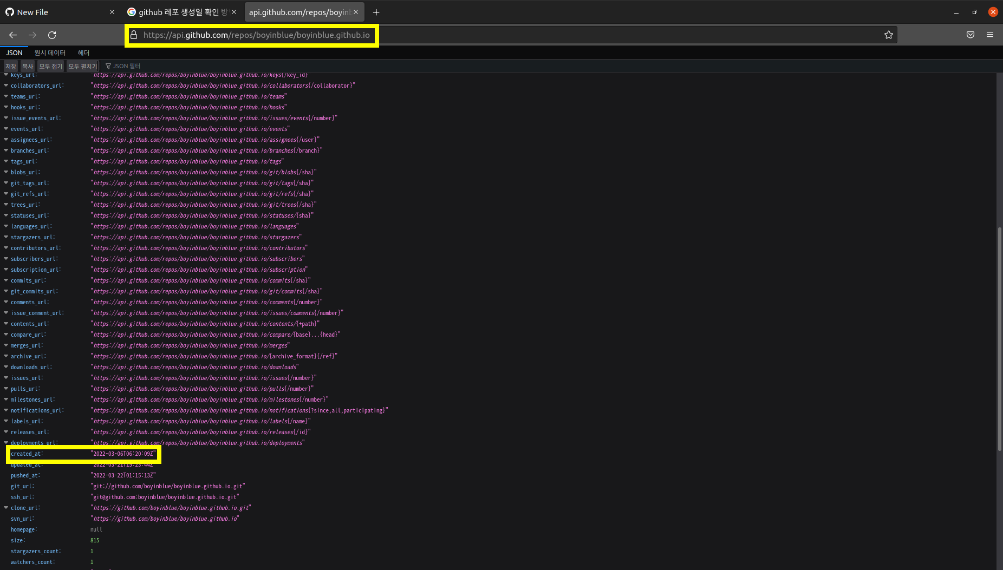This screenshot has width=1003, height=570.
Task: Collapse the stargazers_url row
Action: coord(6,237)
